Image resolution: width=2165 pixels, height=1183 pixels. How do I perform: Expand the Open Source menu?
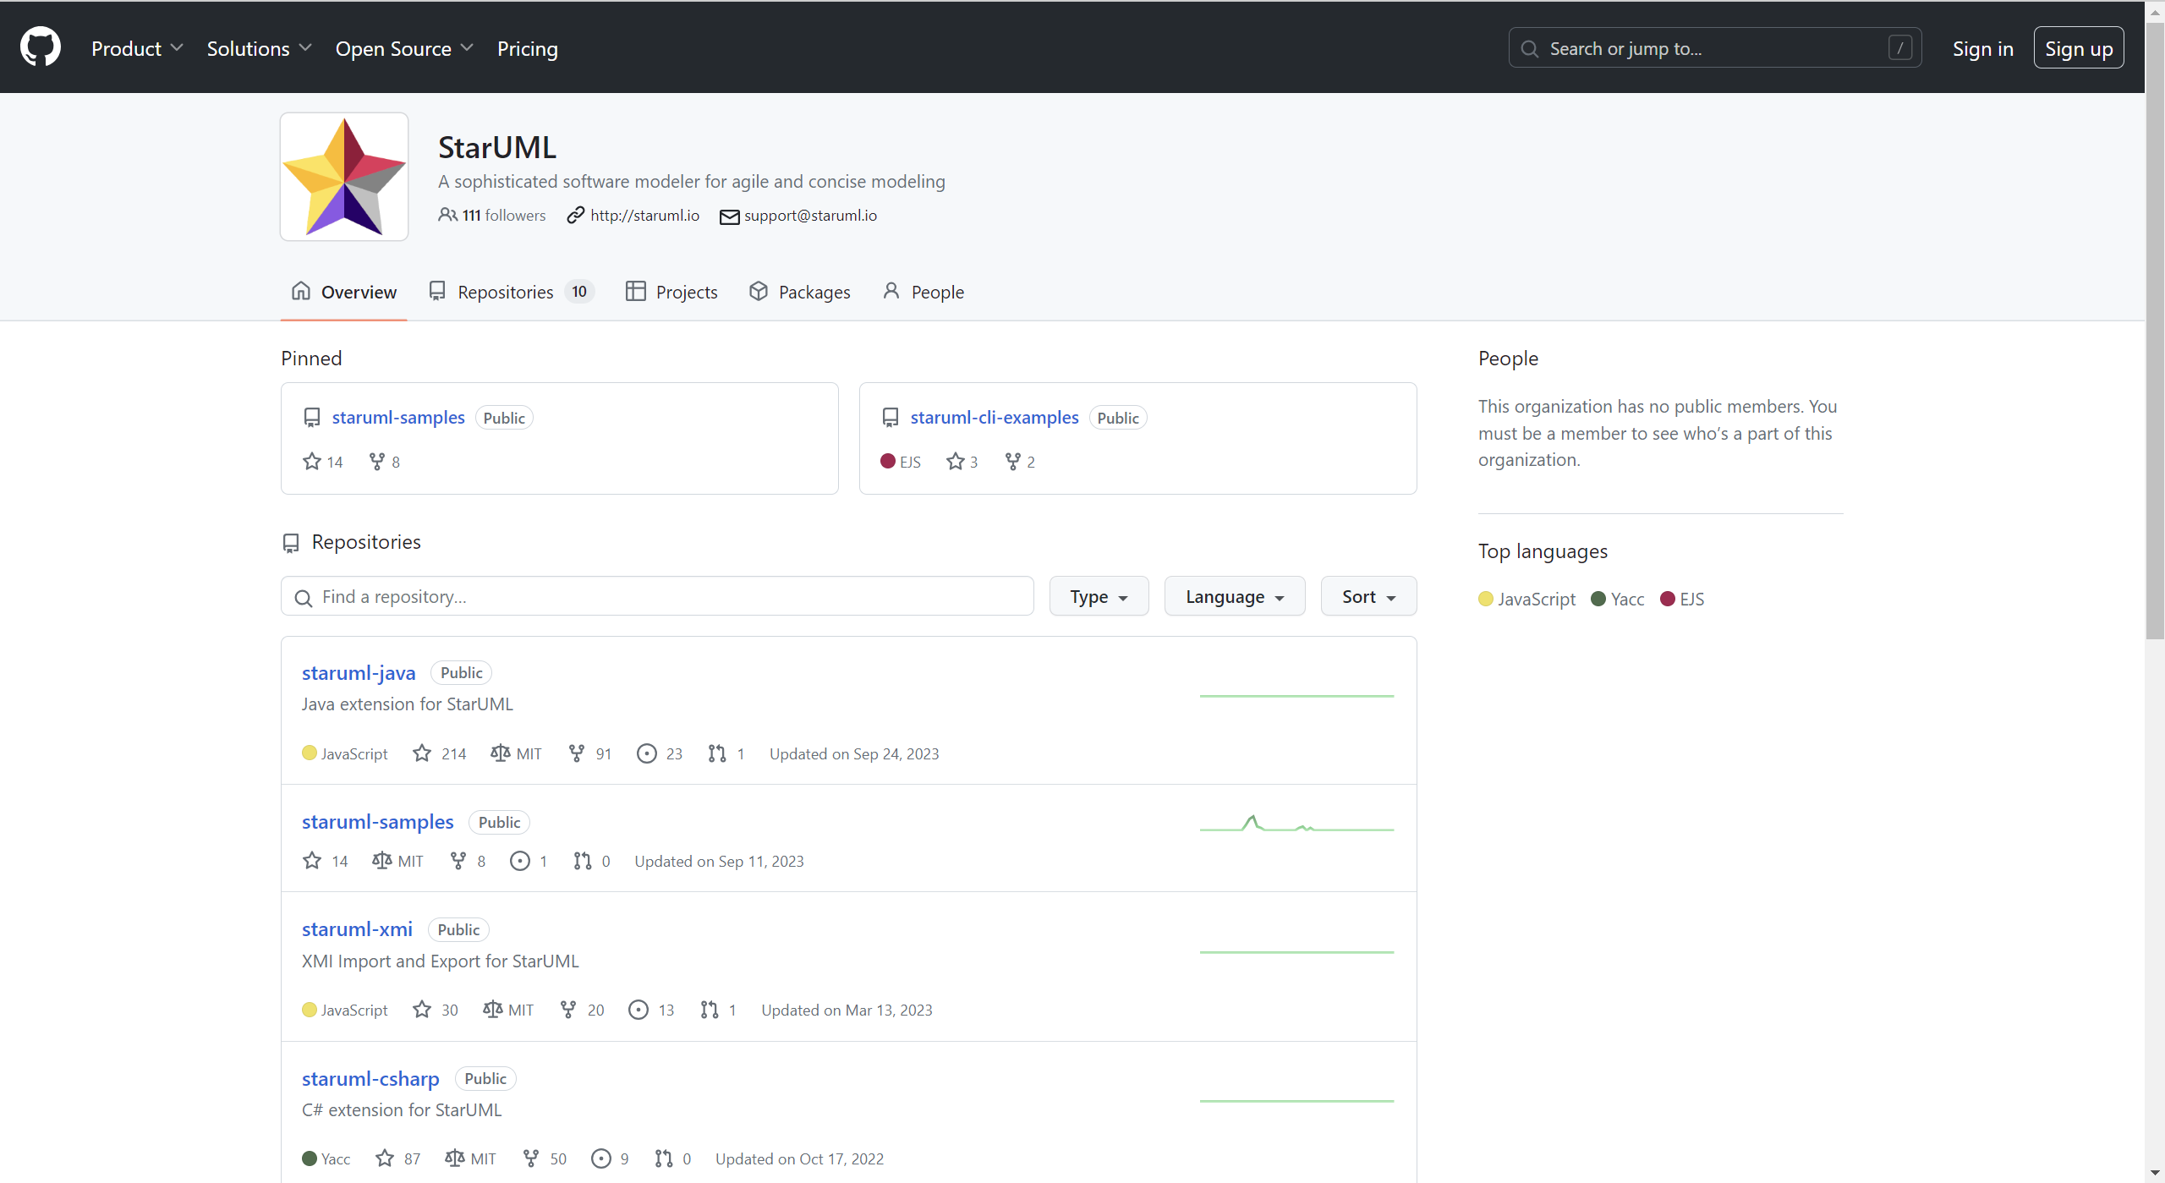click(x=404, y=49)
